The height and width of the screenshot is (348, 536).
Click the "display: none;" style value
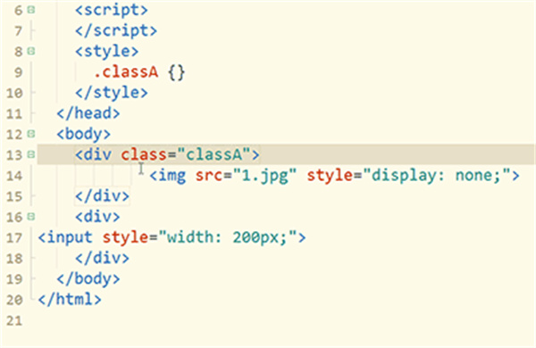(x=437, y=176)
